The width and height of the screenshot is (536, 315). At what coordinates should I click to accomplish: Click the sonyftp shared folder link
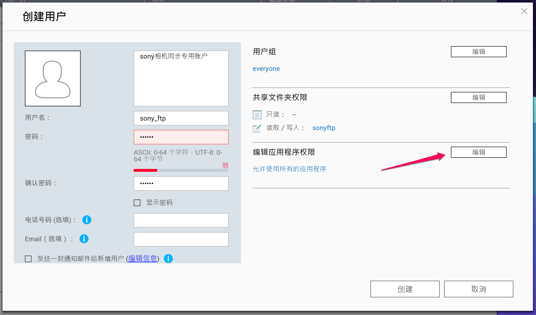coord(324,128)
